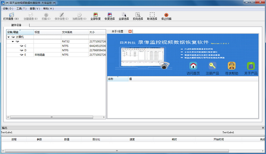Image resolution: width=266 pixels, height=154 pixels.
Task: Select drive E disk icon
Action: [x=21, y=55]
